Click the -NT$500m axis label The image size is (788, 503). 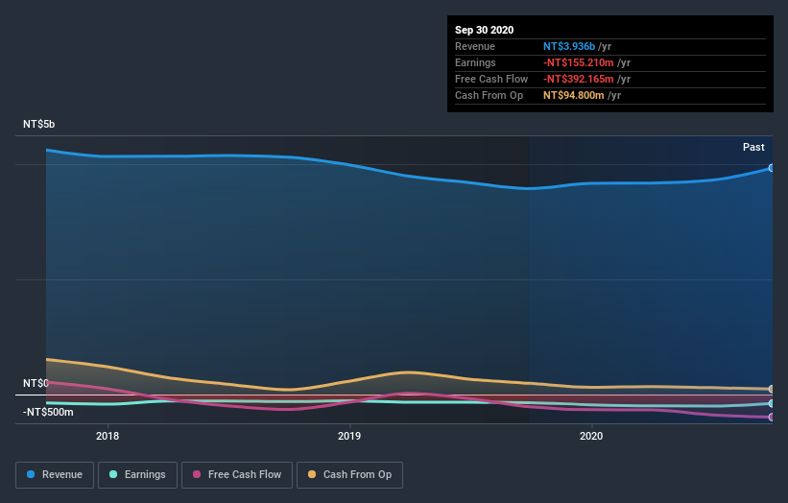pos(48,412)
